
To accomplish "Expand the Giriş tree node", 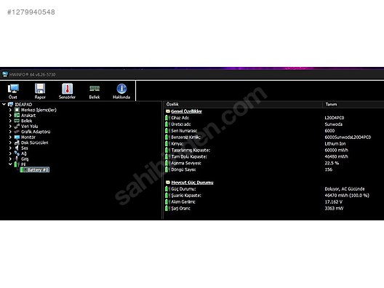I will pos(10,159).
